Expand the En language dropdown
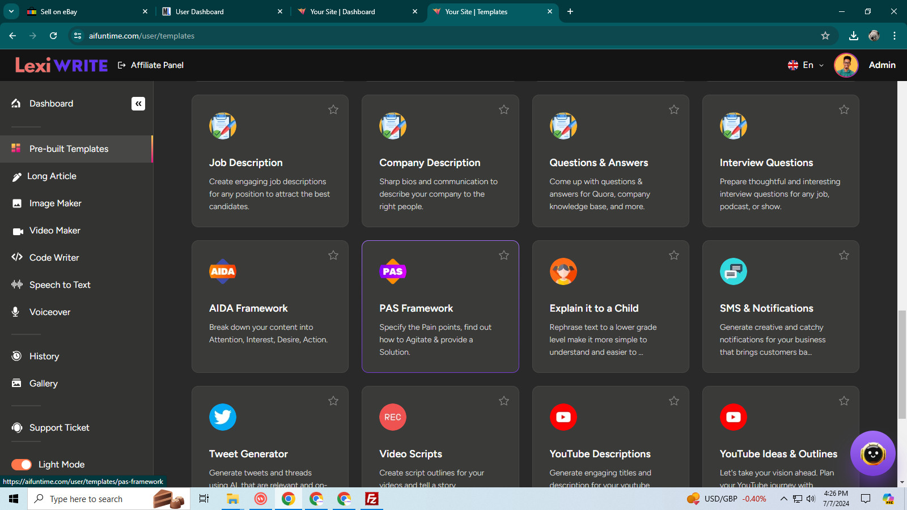 (806, 65)
